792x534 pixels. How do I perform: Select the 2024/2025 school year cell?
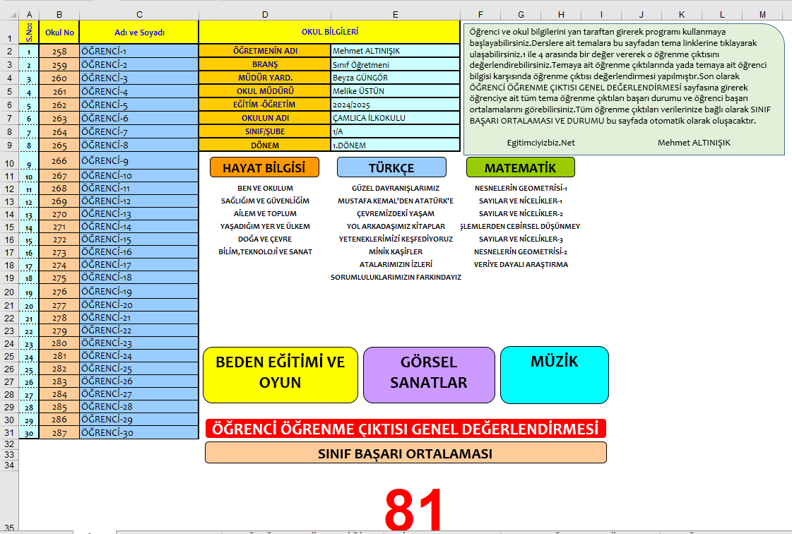pyautogui.click(x=396, y=104)
